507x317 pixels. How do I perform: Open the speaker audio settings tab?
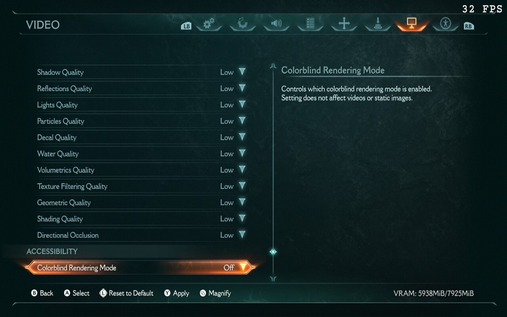point(276,24)
